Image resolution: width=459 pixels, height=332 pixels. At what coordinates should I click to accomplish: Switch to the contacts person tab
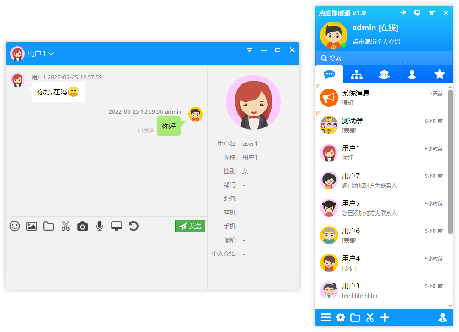coord(412,74)
